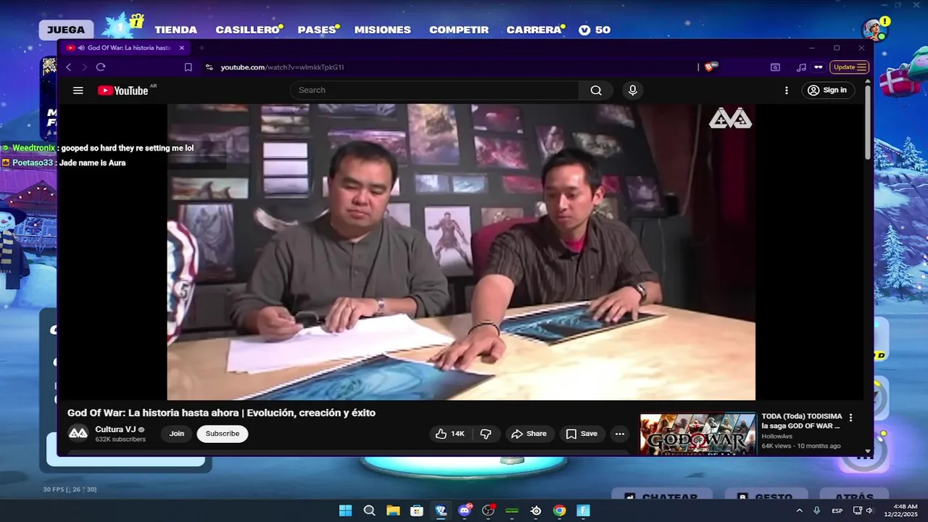Close the God Of War tab
This screenshot has width=928, height=522.
tap(182, 48)
